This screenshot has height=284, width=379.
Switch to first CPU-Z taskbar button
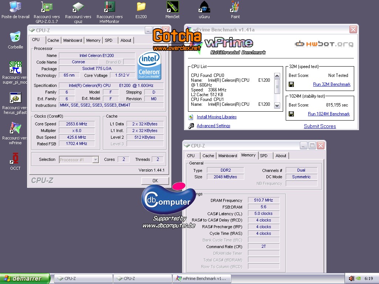click(x=83, y=278)
